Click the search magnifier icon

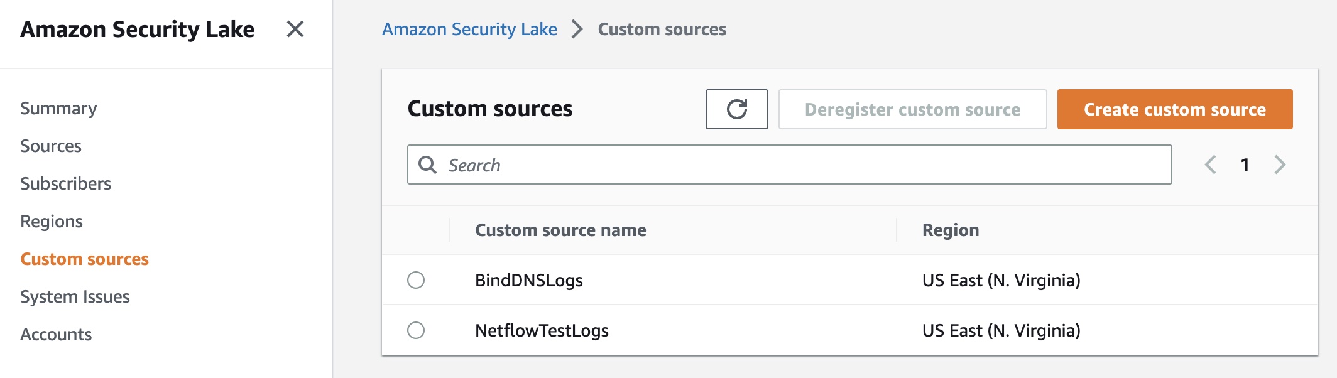tap(428, 165)
